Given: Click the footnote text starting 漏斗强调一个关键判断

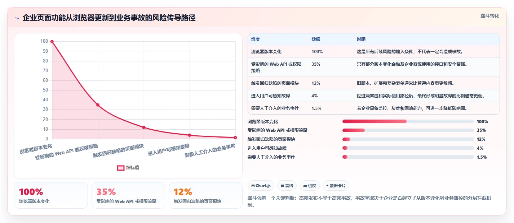Looking at the screenshot, I should 370,202.
